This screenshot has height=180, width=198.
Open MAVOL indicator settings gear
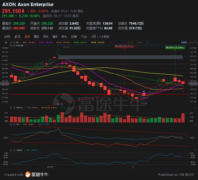coord(11,108)
